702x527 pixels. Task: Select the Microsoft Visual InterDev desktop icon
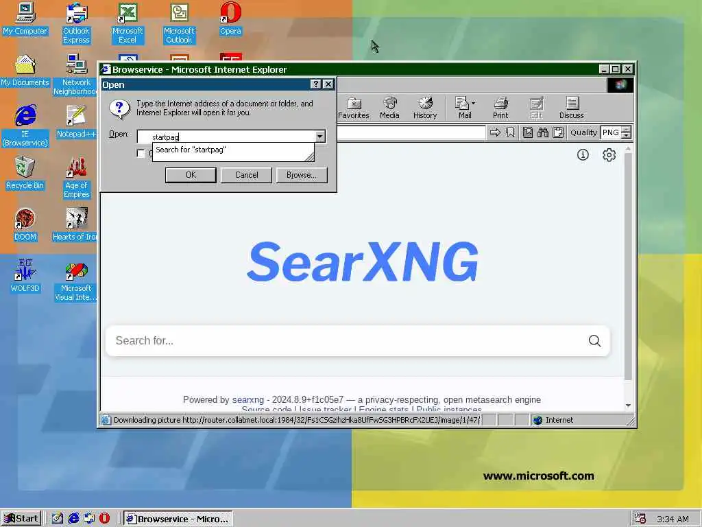(76, 281)
